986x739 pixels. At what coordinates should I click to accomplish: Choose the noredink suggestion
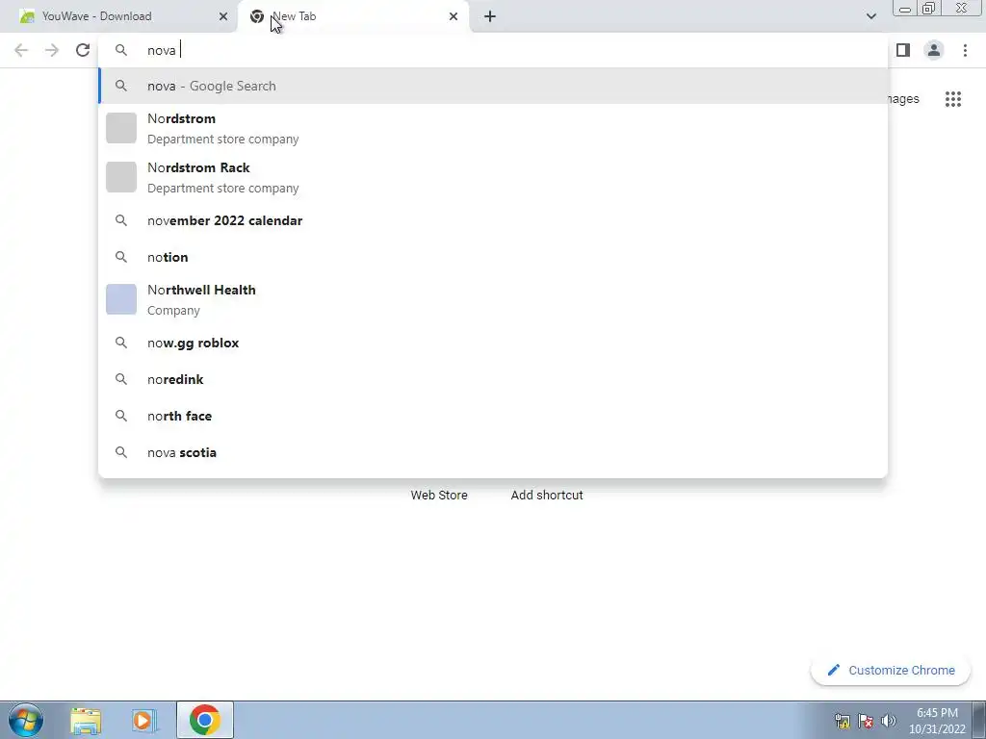point(494,379)
